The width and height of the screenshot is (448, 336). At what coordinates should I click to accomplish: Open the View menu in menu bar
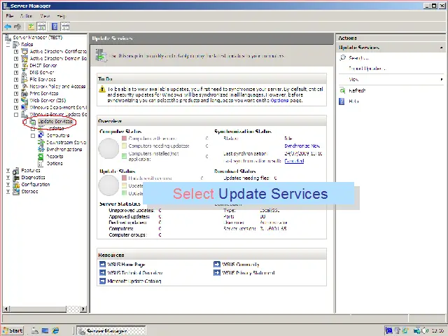tap(45, 15)
